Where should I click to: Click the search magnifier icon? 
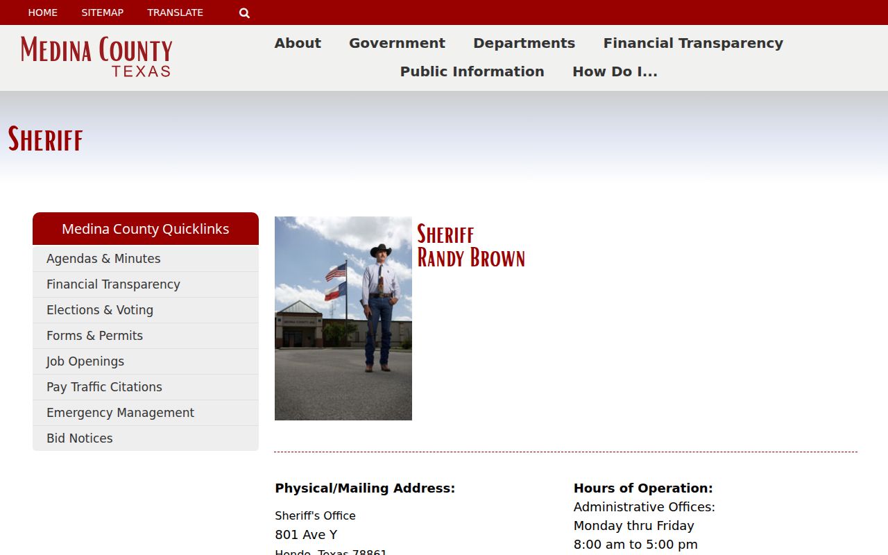click(x=244, y=12)
